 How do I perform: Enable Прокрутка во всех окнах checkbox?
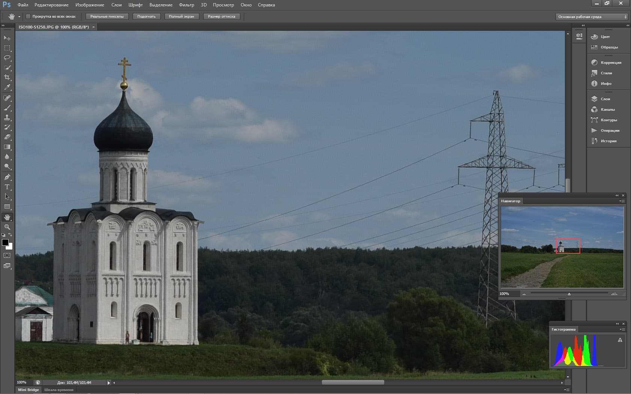click(28, 17)
